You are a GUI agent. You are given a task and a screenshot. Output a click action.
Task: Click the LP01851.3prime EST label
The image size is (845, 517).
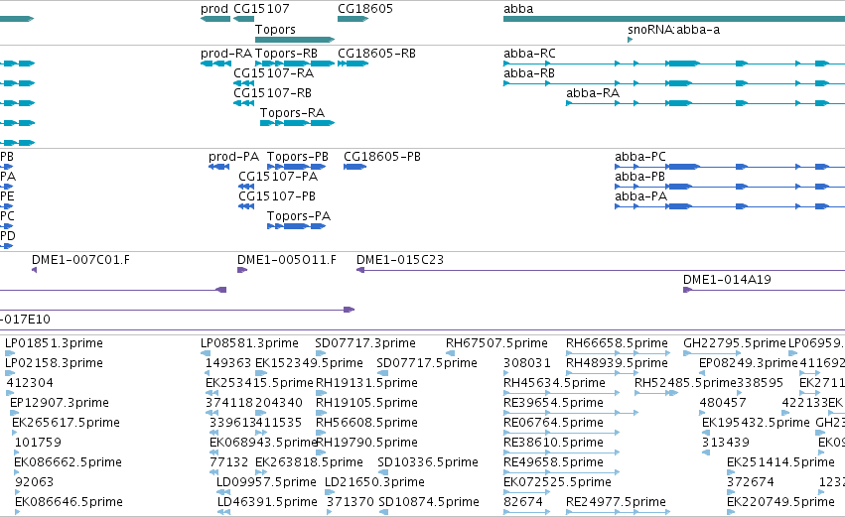click(54, 343)
